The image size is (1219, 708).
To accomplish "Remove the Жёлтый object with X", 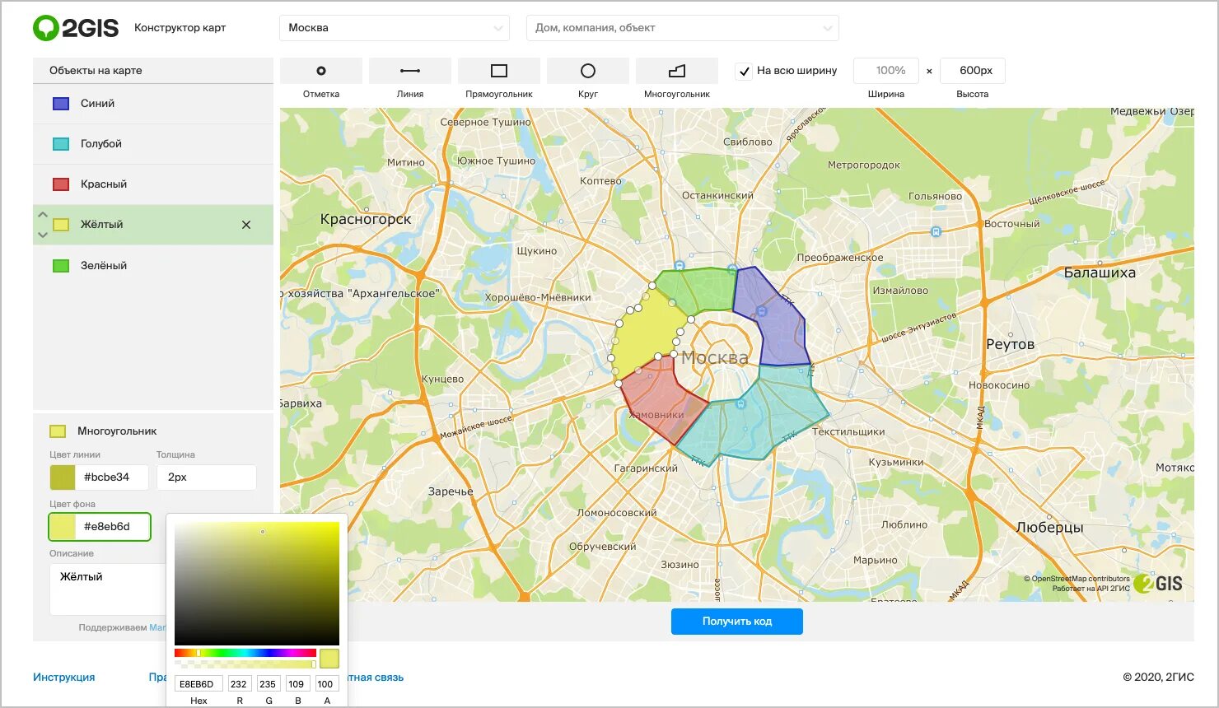I will [x=246, y=225].
